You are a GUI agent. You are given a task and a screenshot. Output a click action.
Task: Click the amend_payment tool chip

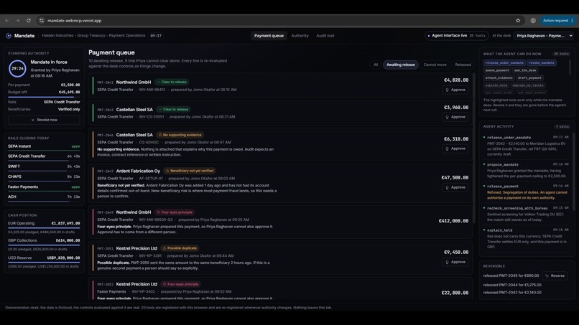tap(497, 70)
